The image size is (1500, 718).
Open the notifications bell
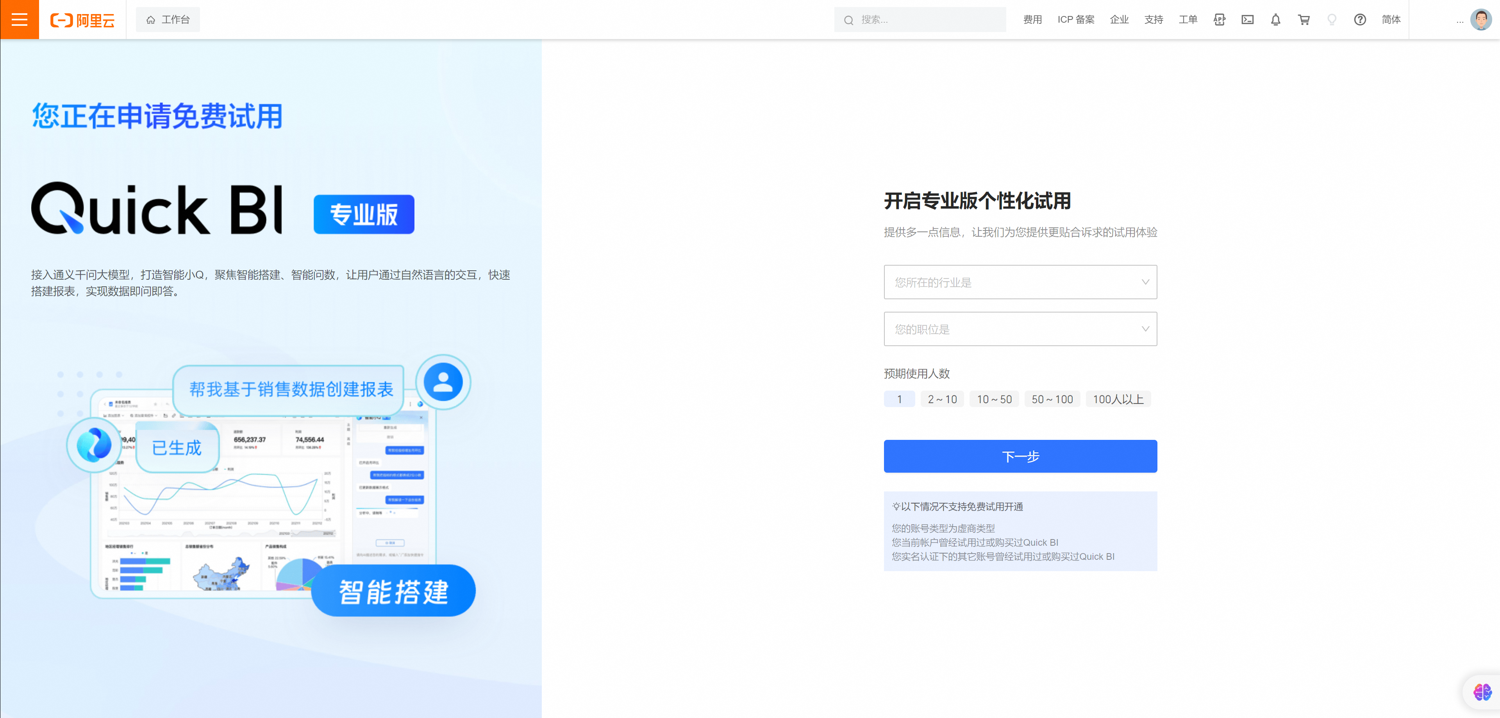(1275, 20)
